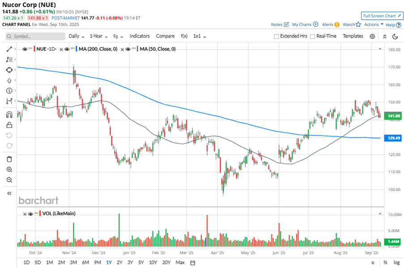
Task: Collapse the left drawing toolbar
Action: (x=9, y=193)
